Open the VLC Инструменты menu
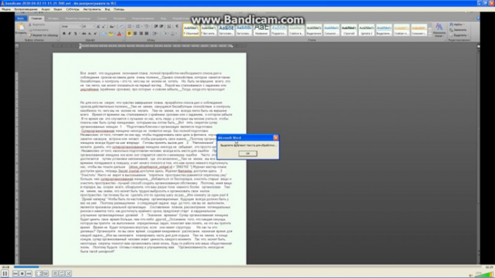Viewport: 495px width, 278px height. tap(92, 10)
